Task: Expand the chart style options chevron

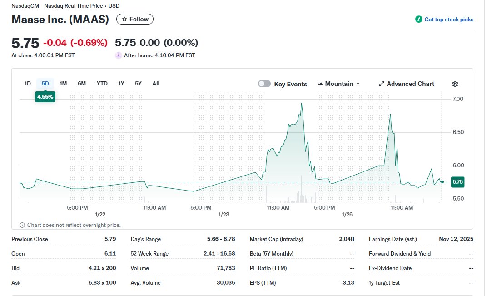Action: (x=358, y=84)
